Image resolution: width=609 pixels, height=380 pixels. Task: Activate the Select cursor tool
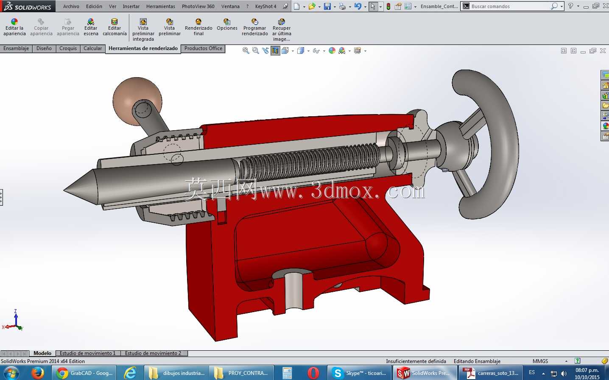(x=373, y=6)
